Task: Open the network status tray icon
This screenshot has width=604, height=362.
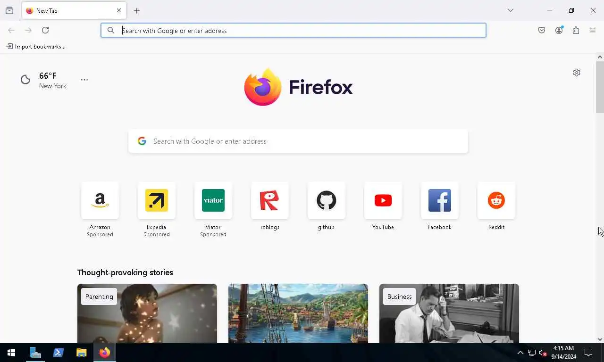Action: click(x=532, y=353)
